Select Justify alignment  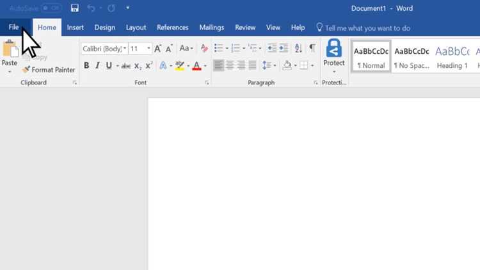(253, 65)
